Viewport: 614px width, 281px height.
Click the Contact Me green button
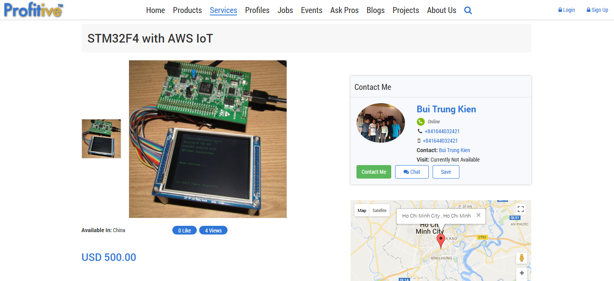(373, 171)
